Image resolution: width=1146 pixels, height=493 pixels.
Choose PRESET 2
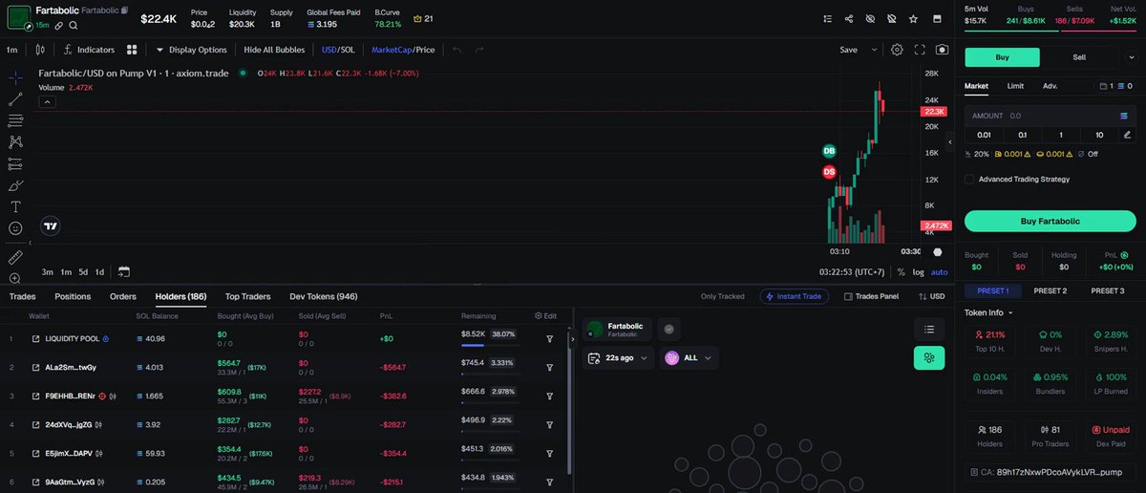pyautogui.click(x=1050, y=290)
